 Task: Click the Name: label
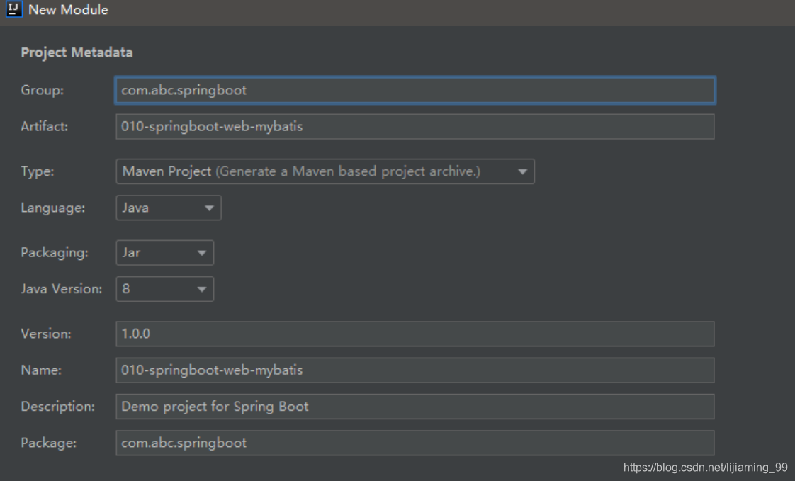(41, 370)
